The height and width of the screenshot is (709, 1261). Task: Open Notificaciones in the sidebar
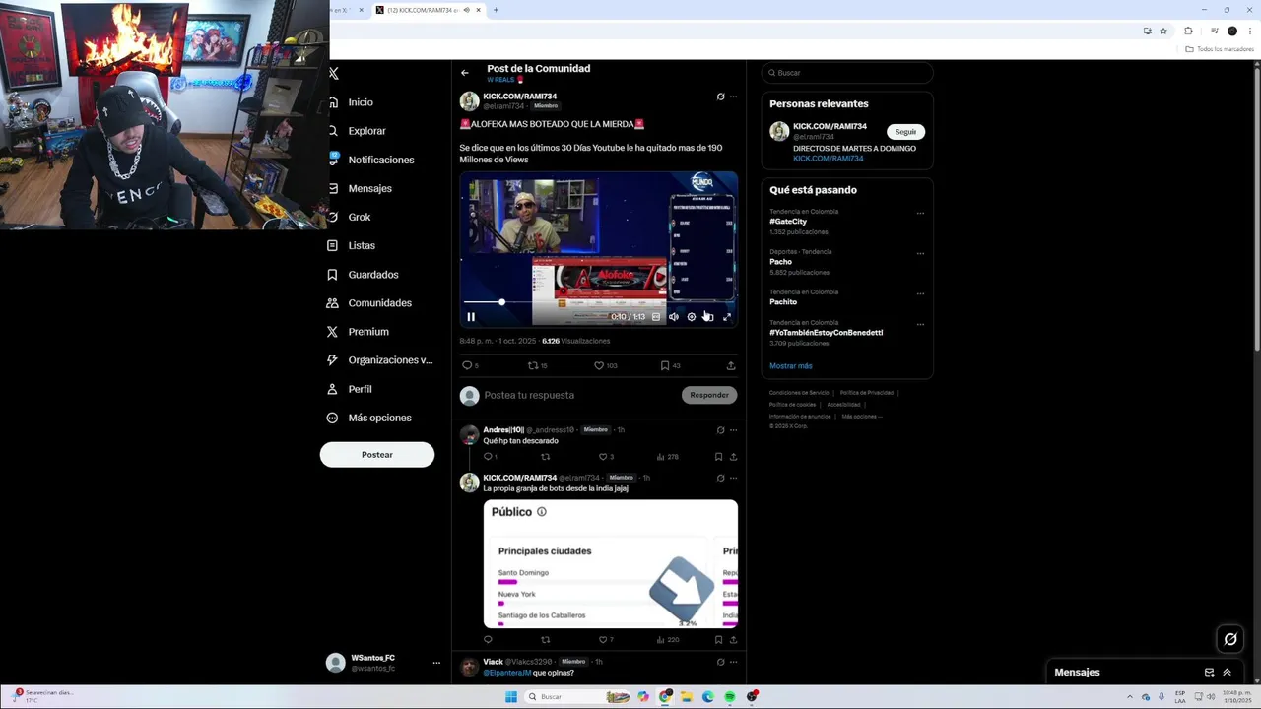(x=371, y=160)
